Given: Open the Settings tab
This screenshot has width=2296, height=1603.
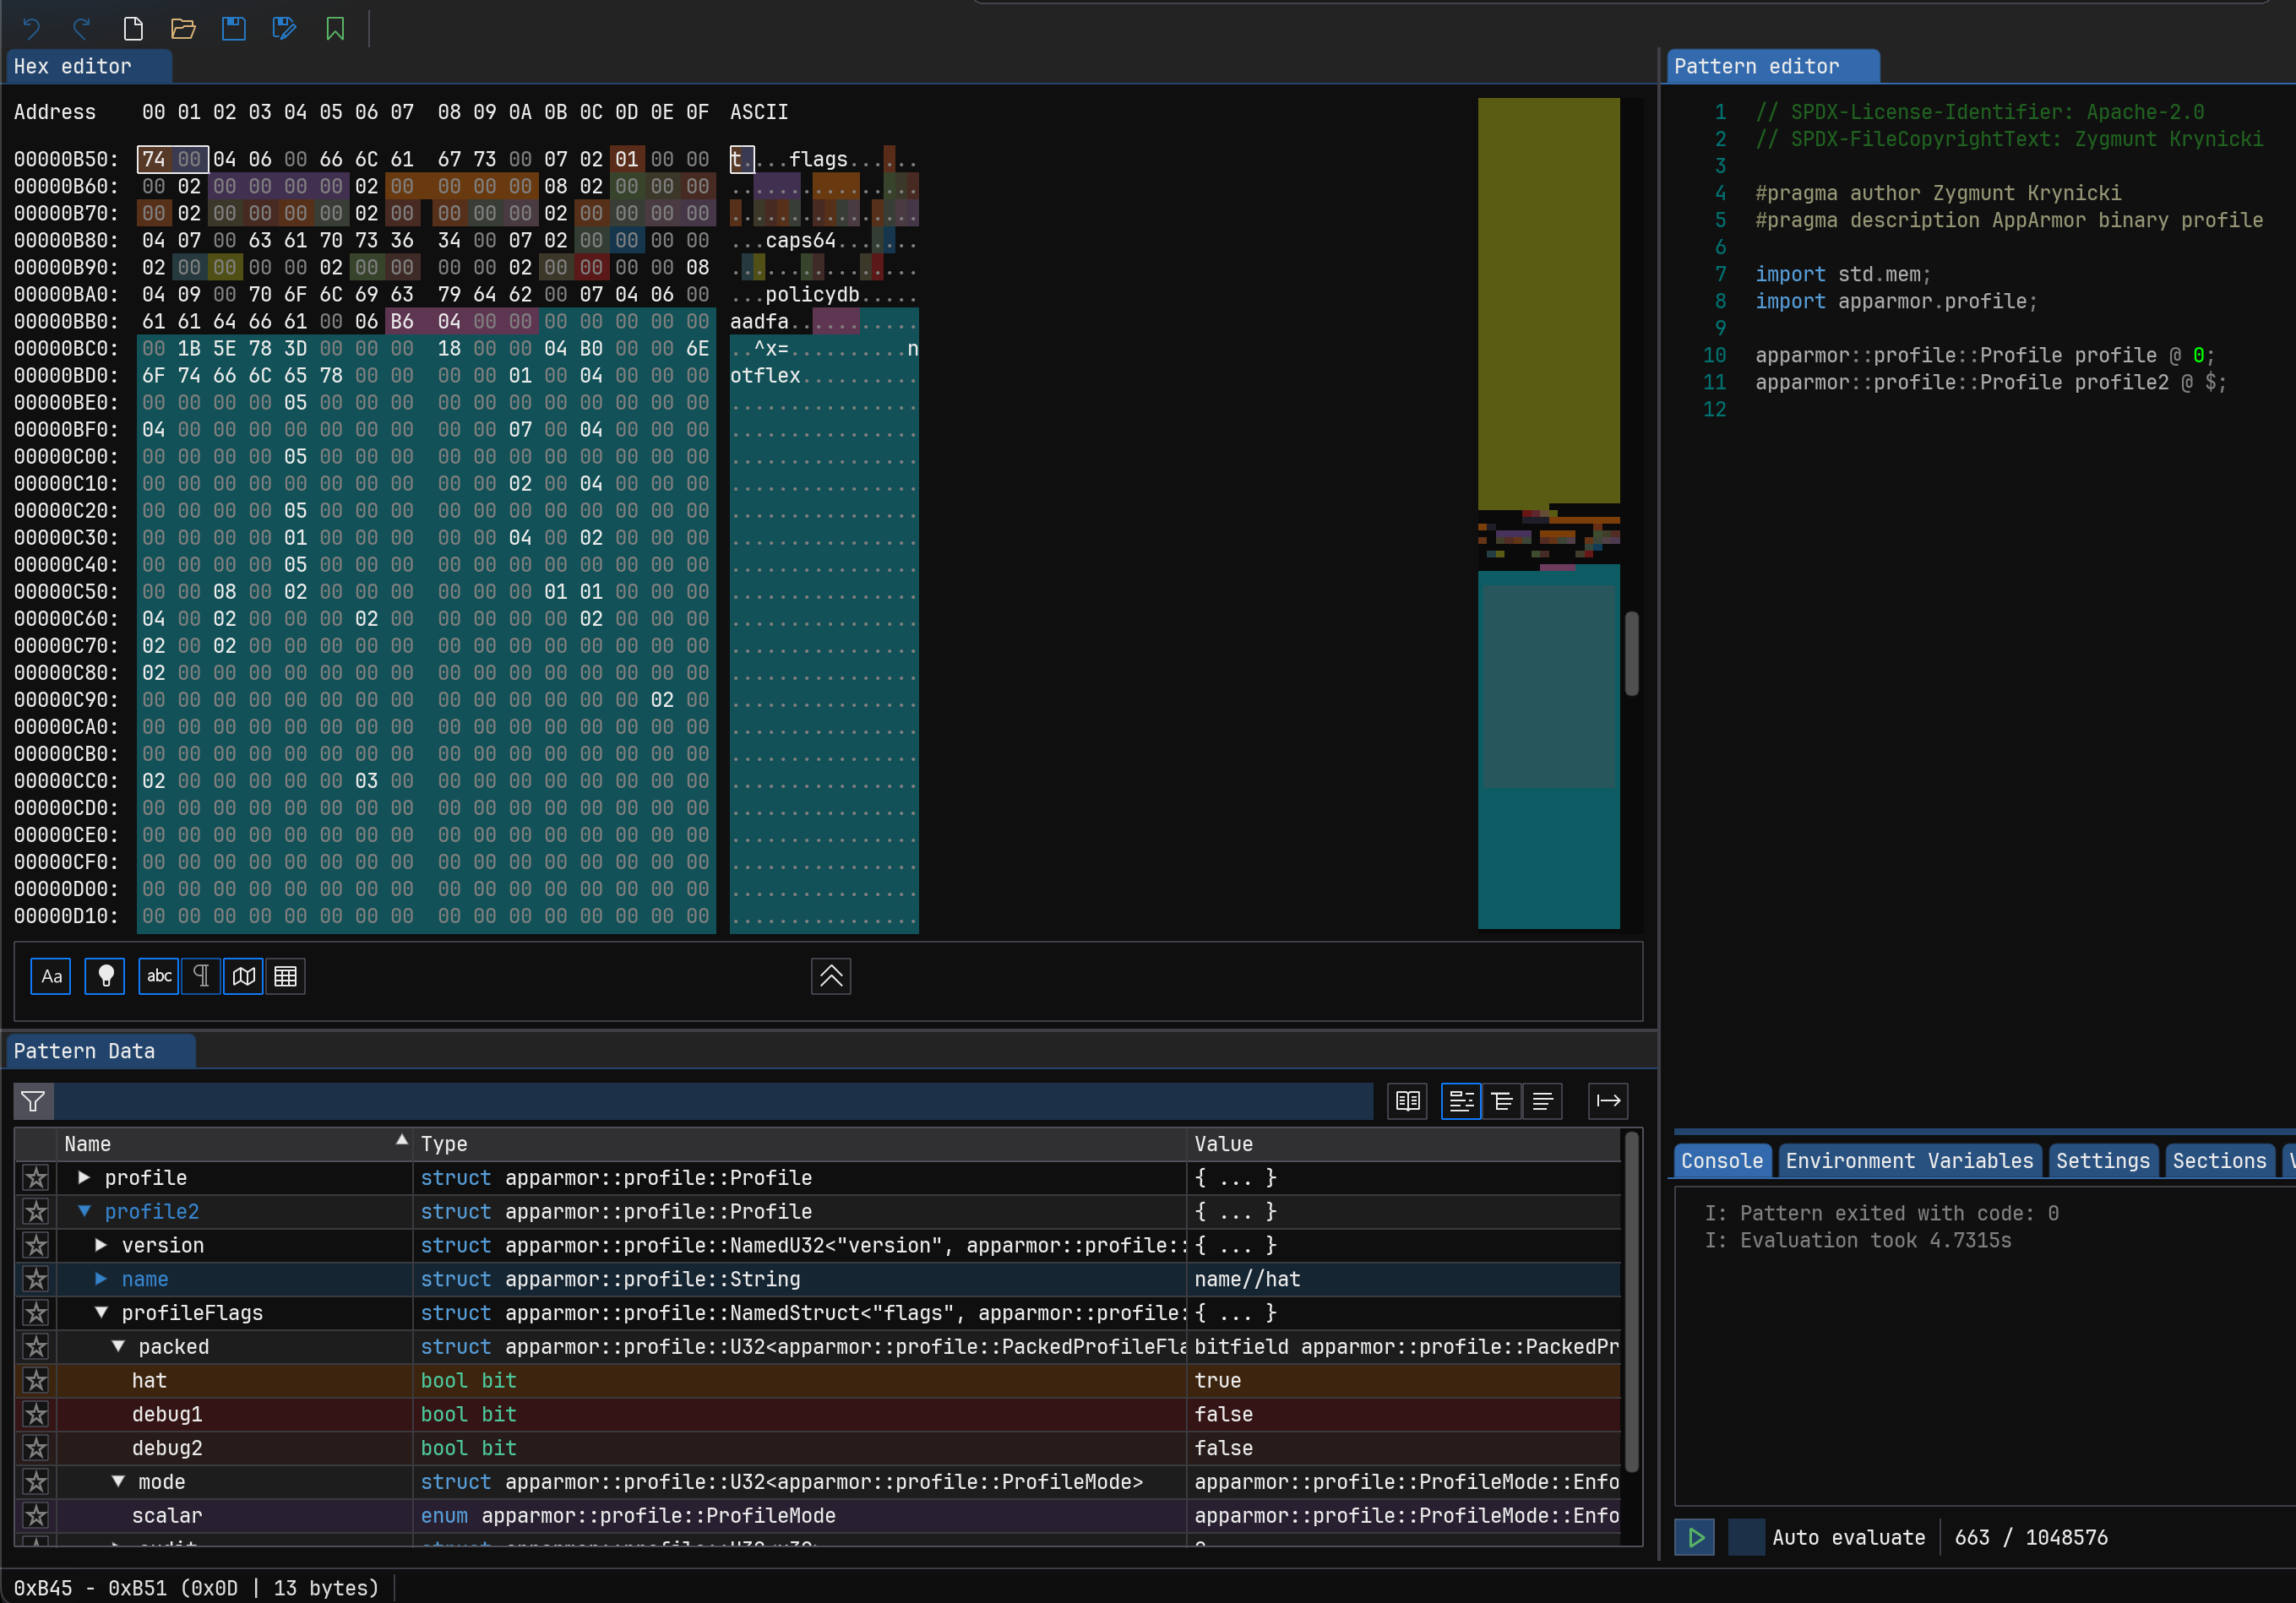Looking at the screenshot, I should tap(2103, 1161).
